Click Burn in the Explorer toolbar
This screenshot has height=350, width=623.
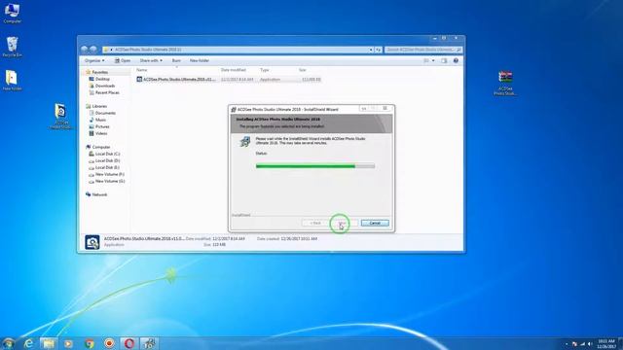(176, 60)
